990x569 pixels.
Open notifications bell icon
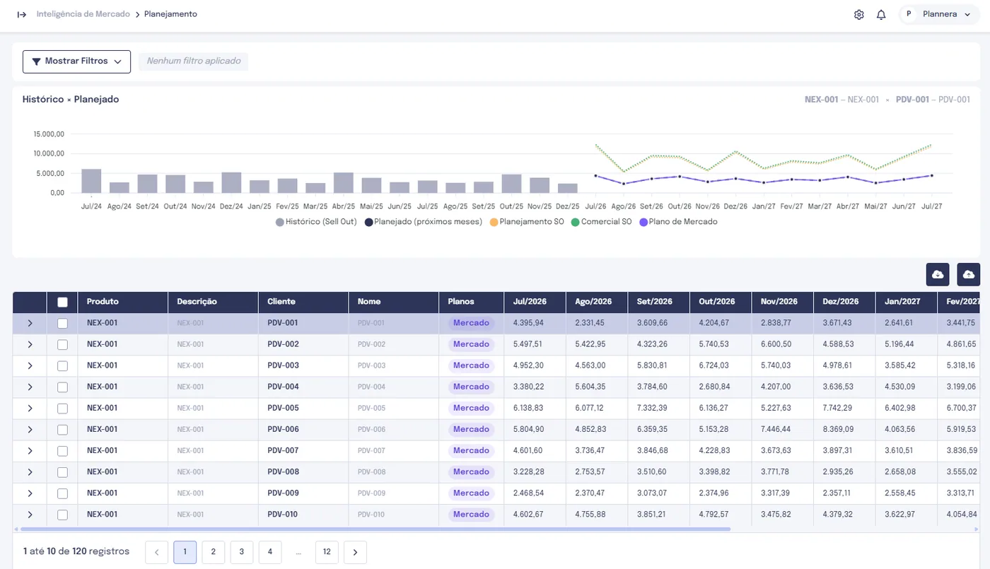881,14
